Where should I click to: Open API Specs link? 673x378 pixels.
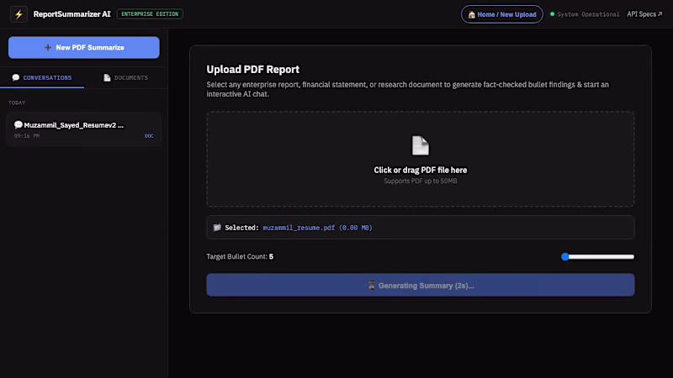point(644,14)
